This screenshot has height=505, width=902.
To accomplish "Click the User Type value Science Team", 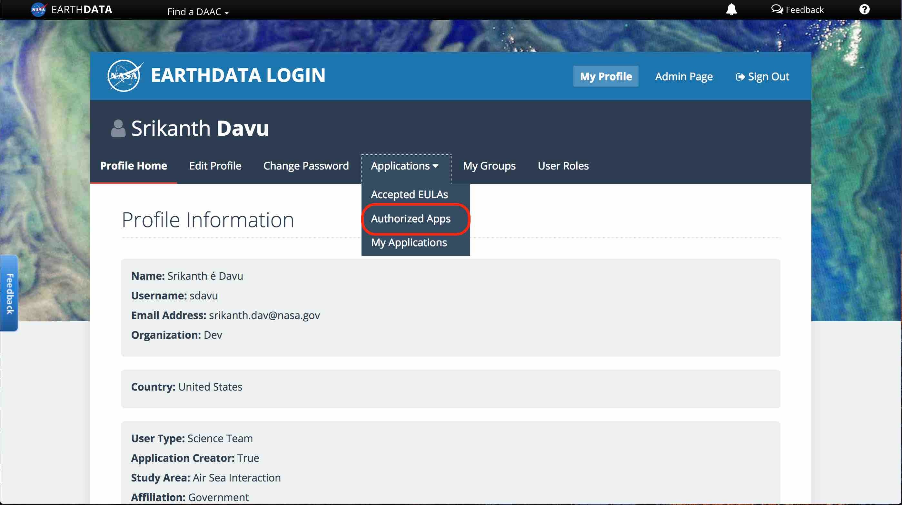I will (220, 439).
